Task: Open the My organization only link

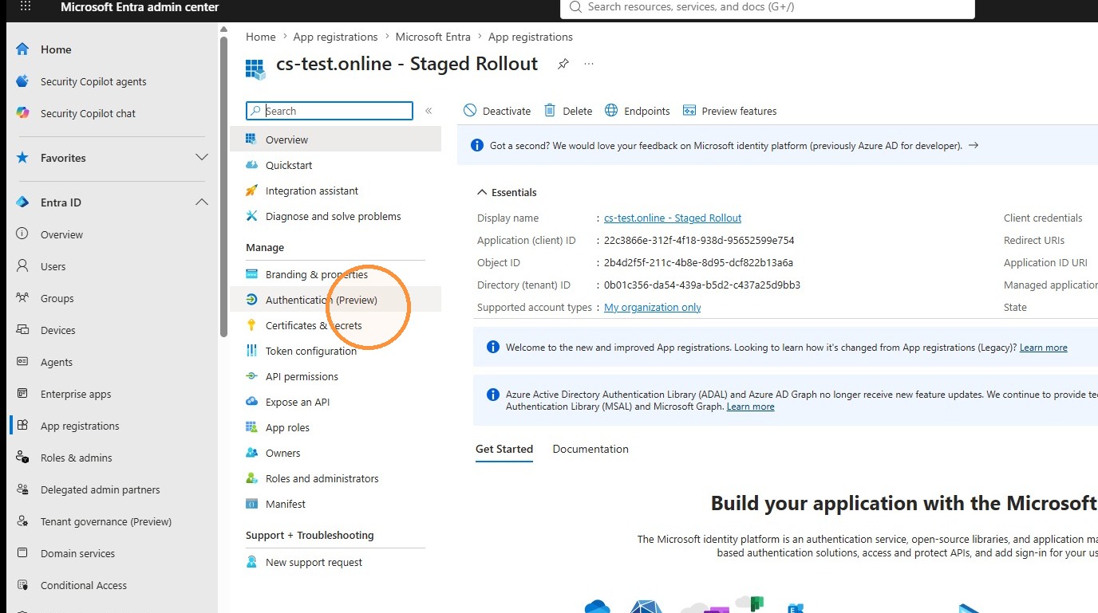Action: pos(653,307)
